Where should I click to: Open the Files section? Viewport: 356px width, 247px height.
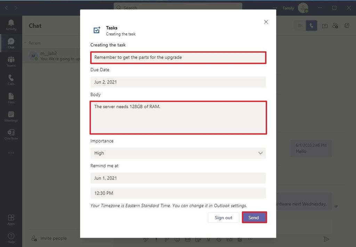[x=11, y=98]
